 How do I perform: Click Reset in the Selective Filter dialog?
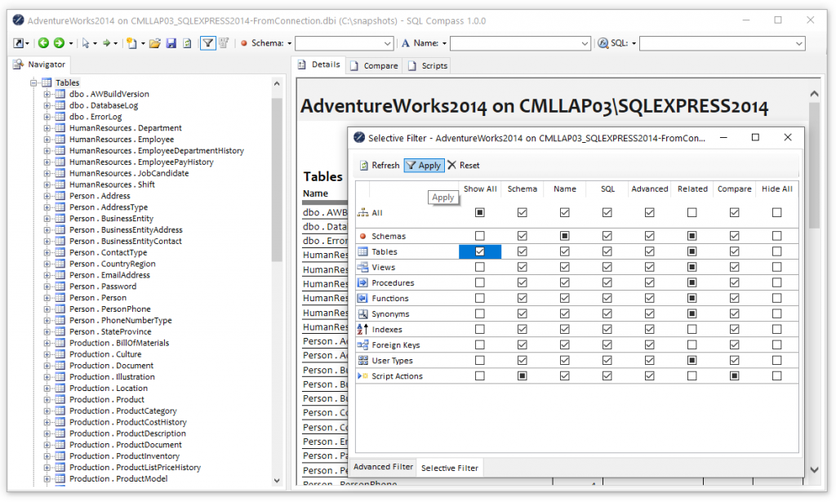[x=465, y=165]
